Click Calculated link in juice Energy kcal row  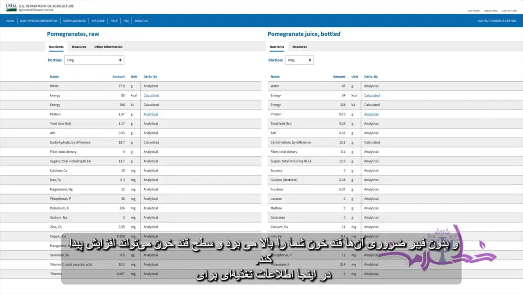(x=372, y=96)
